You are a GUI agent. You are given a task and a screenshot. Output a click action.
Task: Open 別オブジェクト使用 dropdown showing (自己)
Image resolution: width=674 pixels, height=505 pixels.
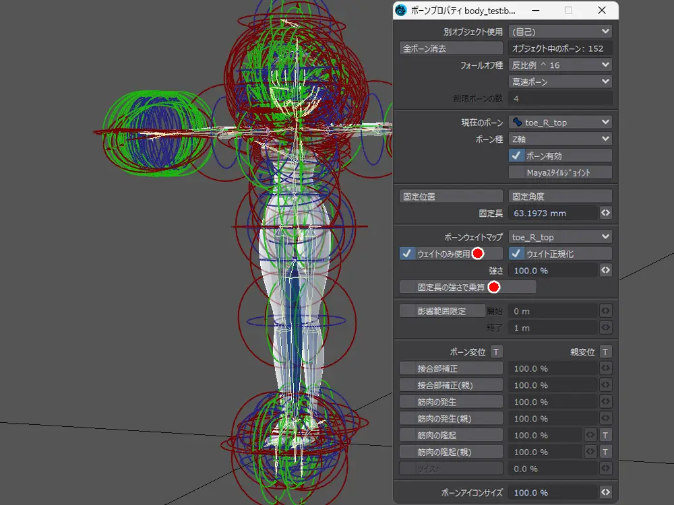559,32
